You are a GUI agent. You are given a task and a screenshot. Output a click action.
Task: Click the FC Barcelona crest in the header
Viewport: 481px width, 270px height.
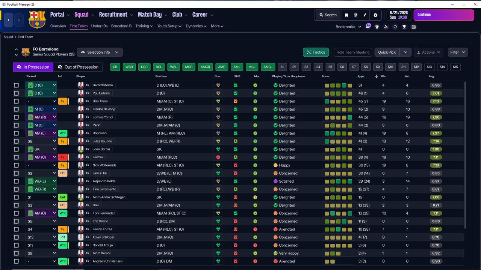click(37, 19)
